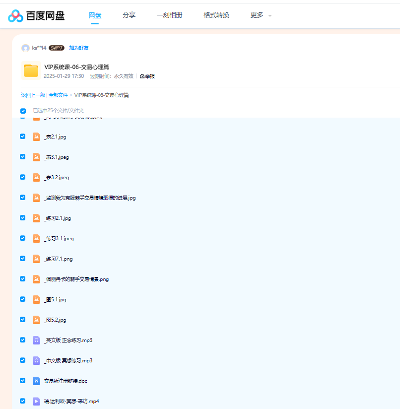The image size is (400, 409).
Task: Open file _练习2.1.jpg
Action: [x=58, y=218]
